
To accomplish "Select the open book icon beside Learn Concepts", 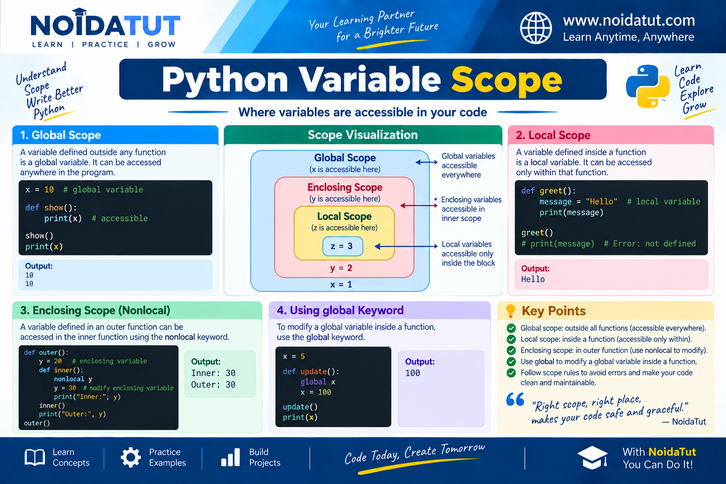I will (x=35, y=458).
